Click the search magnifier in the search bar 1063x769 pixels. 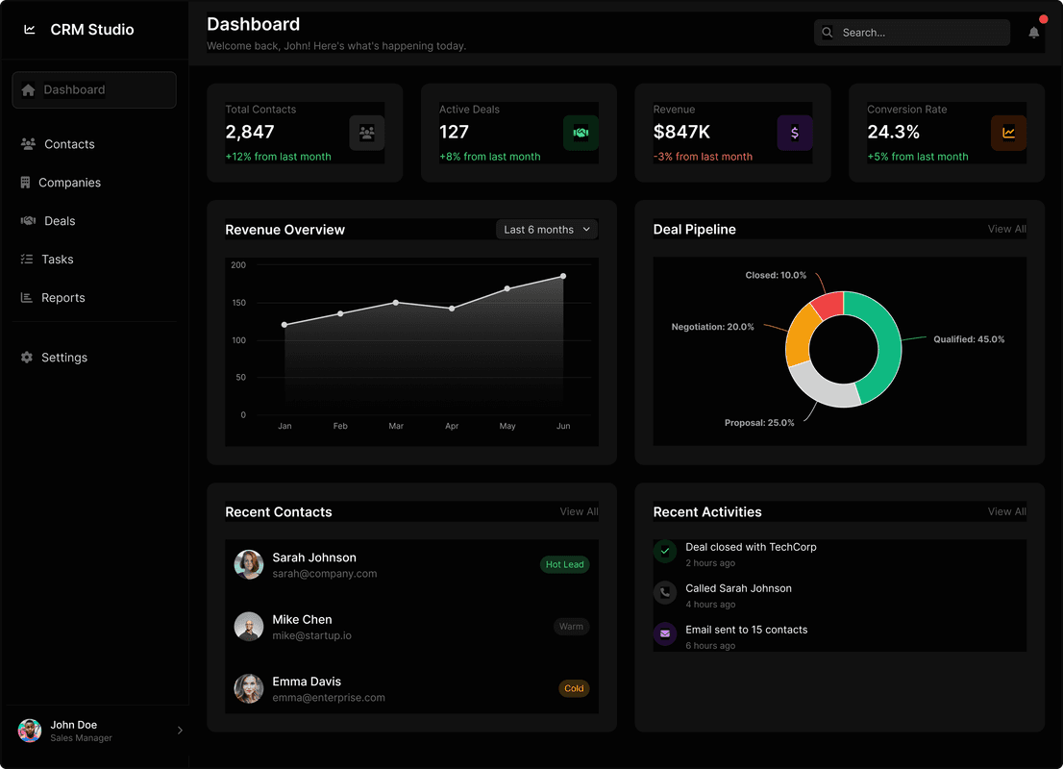click(827, 32)
